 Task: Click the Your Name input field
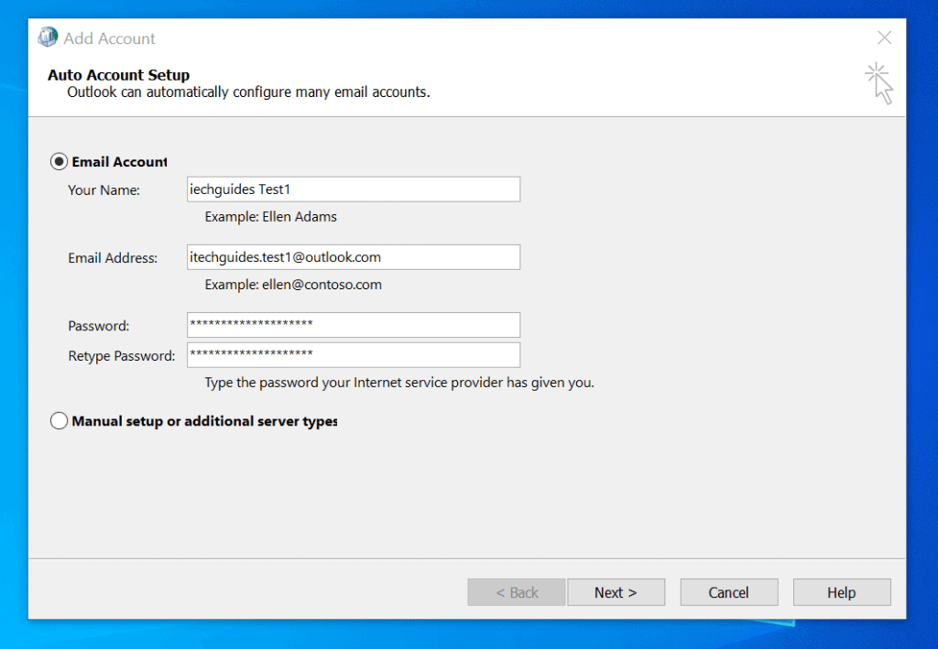click(x=354, y=189)
